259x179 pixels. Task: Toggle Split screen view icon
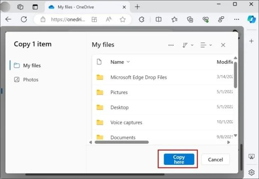coord(158,19)
